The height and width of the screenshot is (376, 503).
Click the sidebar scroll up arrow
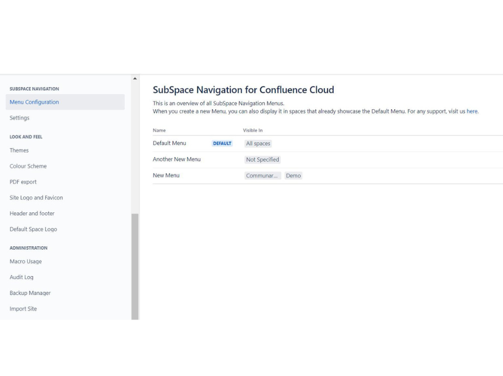(x=135, y=78)
